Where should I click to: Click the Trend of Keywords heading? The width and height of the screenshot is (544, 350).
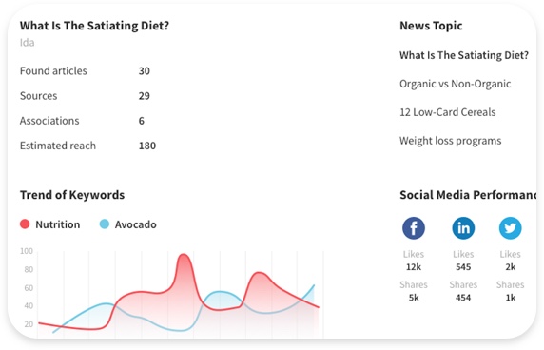(x=72, y=195)
